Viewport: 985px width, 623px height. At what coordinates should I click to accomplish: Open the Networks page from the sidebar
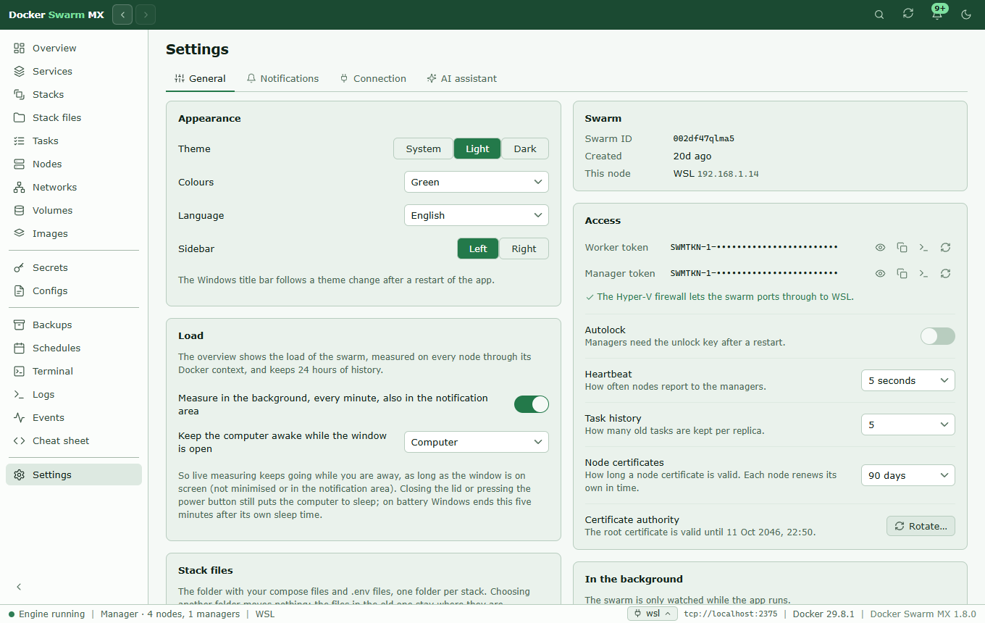coord(74,188)
